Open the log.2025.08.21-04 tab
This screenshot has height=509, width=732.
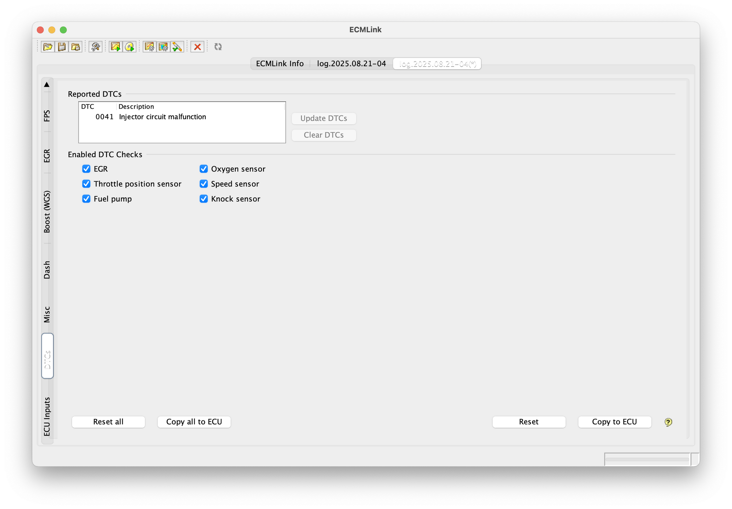pos(351,64)
